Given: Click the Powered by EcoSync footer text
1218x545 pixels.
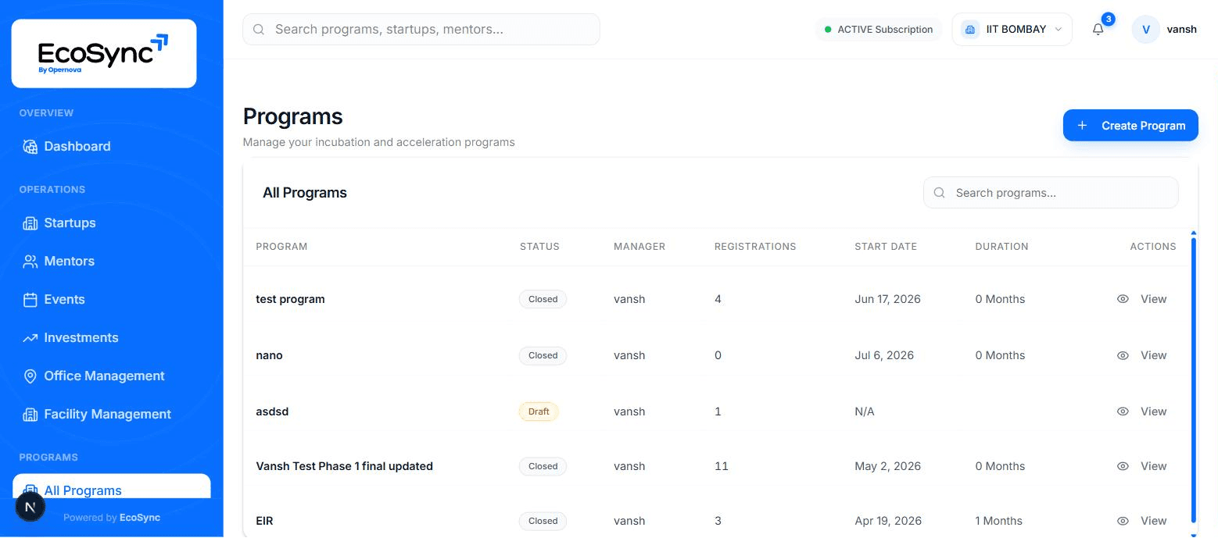Looking at the screenshot, I should (112, 518).
